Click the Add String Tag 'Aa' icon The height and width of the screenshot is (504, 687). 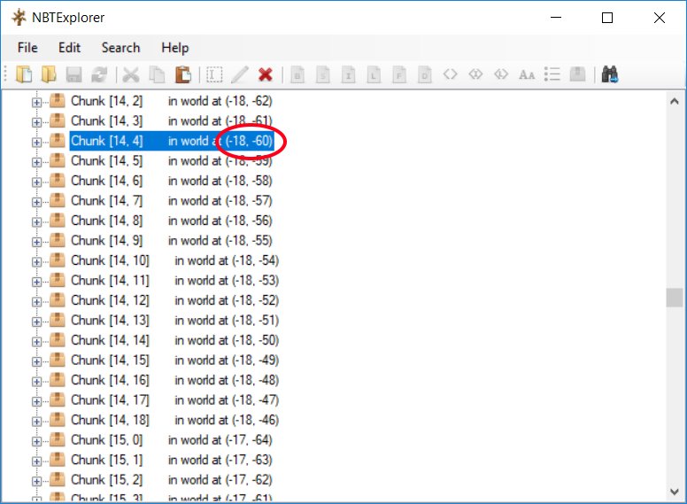(x=526, y=74)
